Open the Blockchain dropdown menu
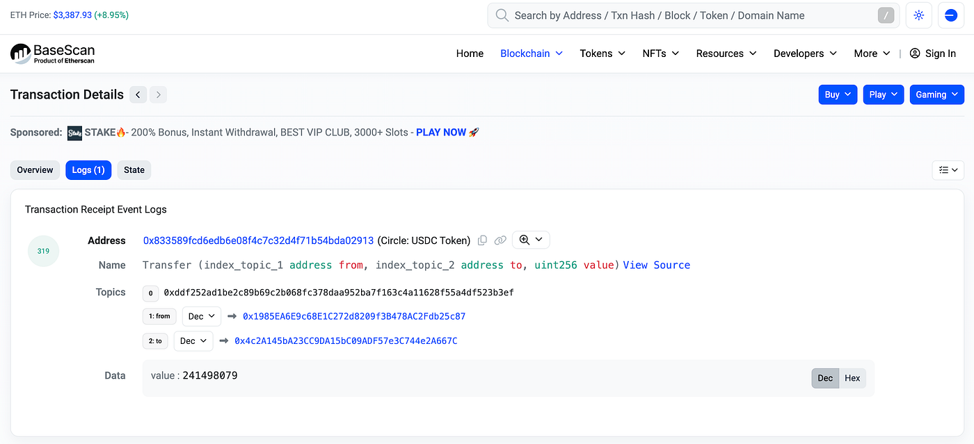This screenshot has width=974, height=444. pos(532,54)
